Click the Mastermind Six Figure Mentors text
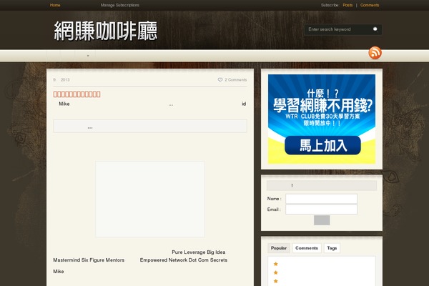The height and width of the screenshot is (286, 429). click(x=89, y=260)
